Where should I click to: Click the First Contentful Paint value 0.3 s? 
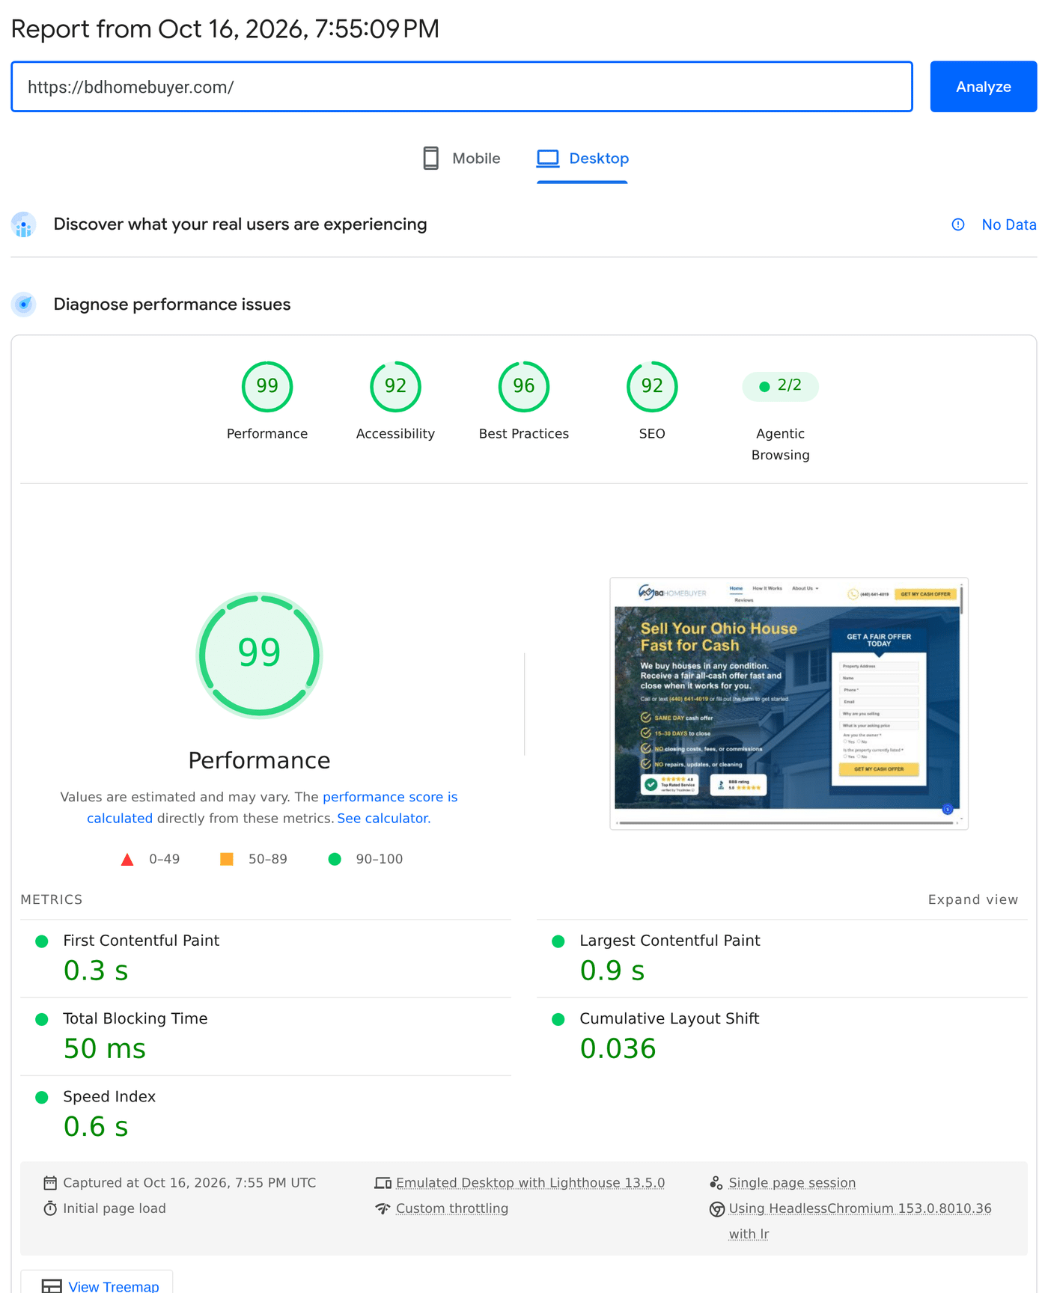[96, 970]
